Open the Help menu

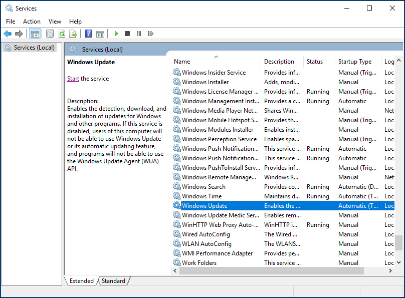coord(75,22)
